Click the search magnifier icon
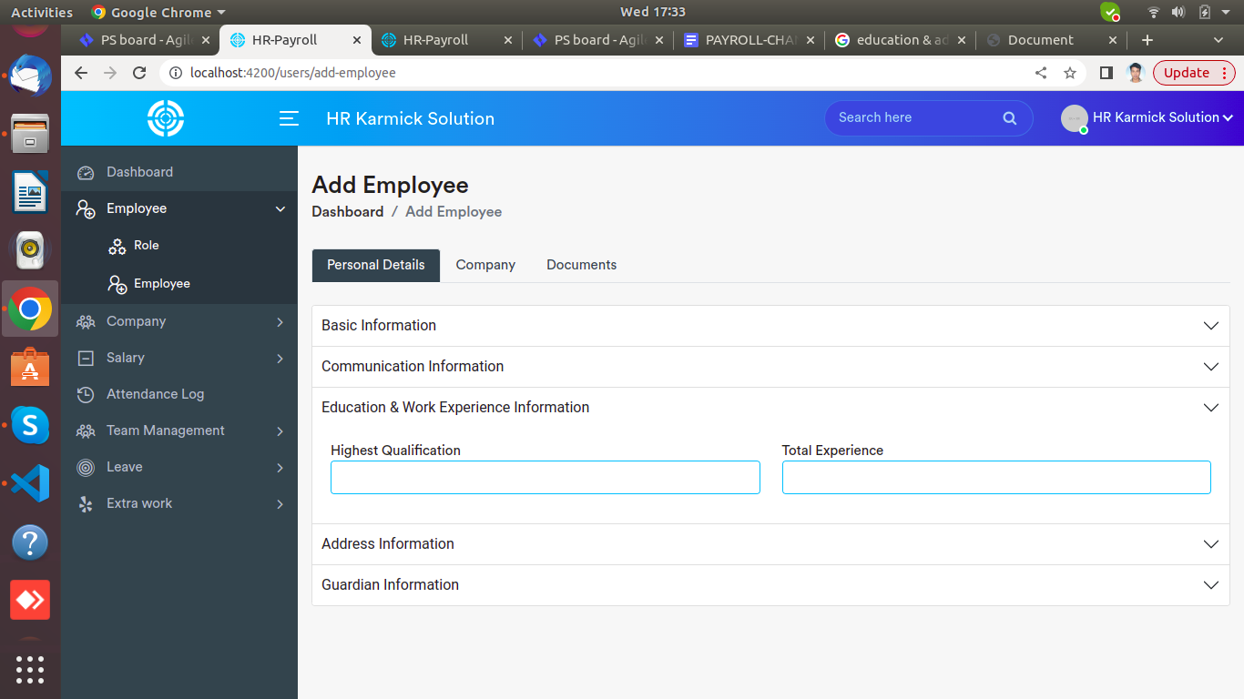The width and height of the screenshot is (1244, 699). tap(1009, 118)
